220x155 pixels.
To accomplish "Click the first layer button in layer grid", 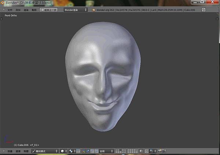I will [117, 150].
